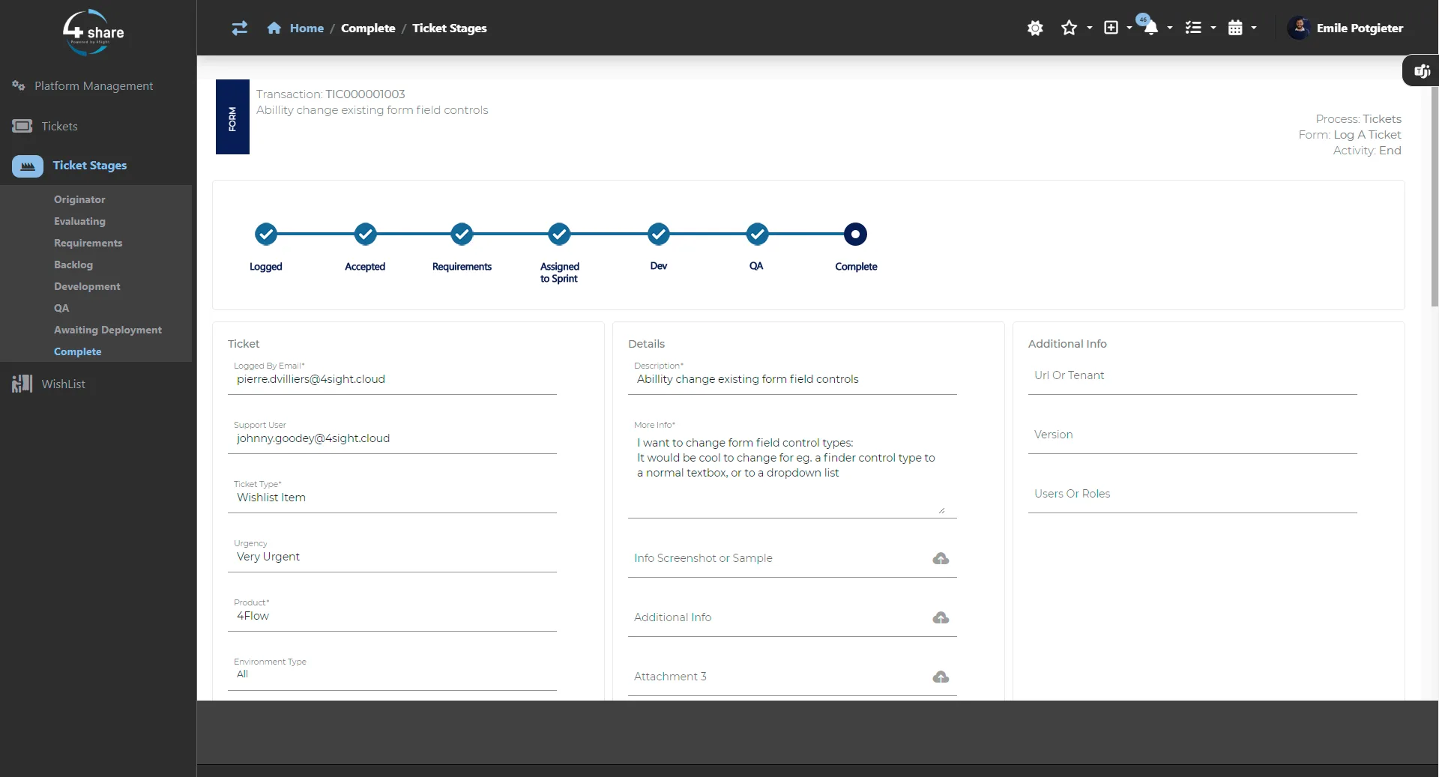This screenshot has height=777, width=1439.
Task: Click Support User field
Action: pyautogui.click(x=392, y=437)
